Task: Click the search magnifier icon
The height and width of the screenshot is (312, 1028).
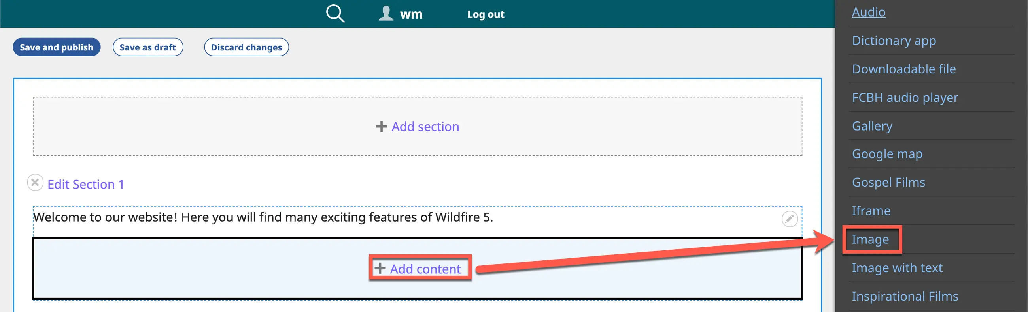Action: point(335,13)
